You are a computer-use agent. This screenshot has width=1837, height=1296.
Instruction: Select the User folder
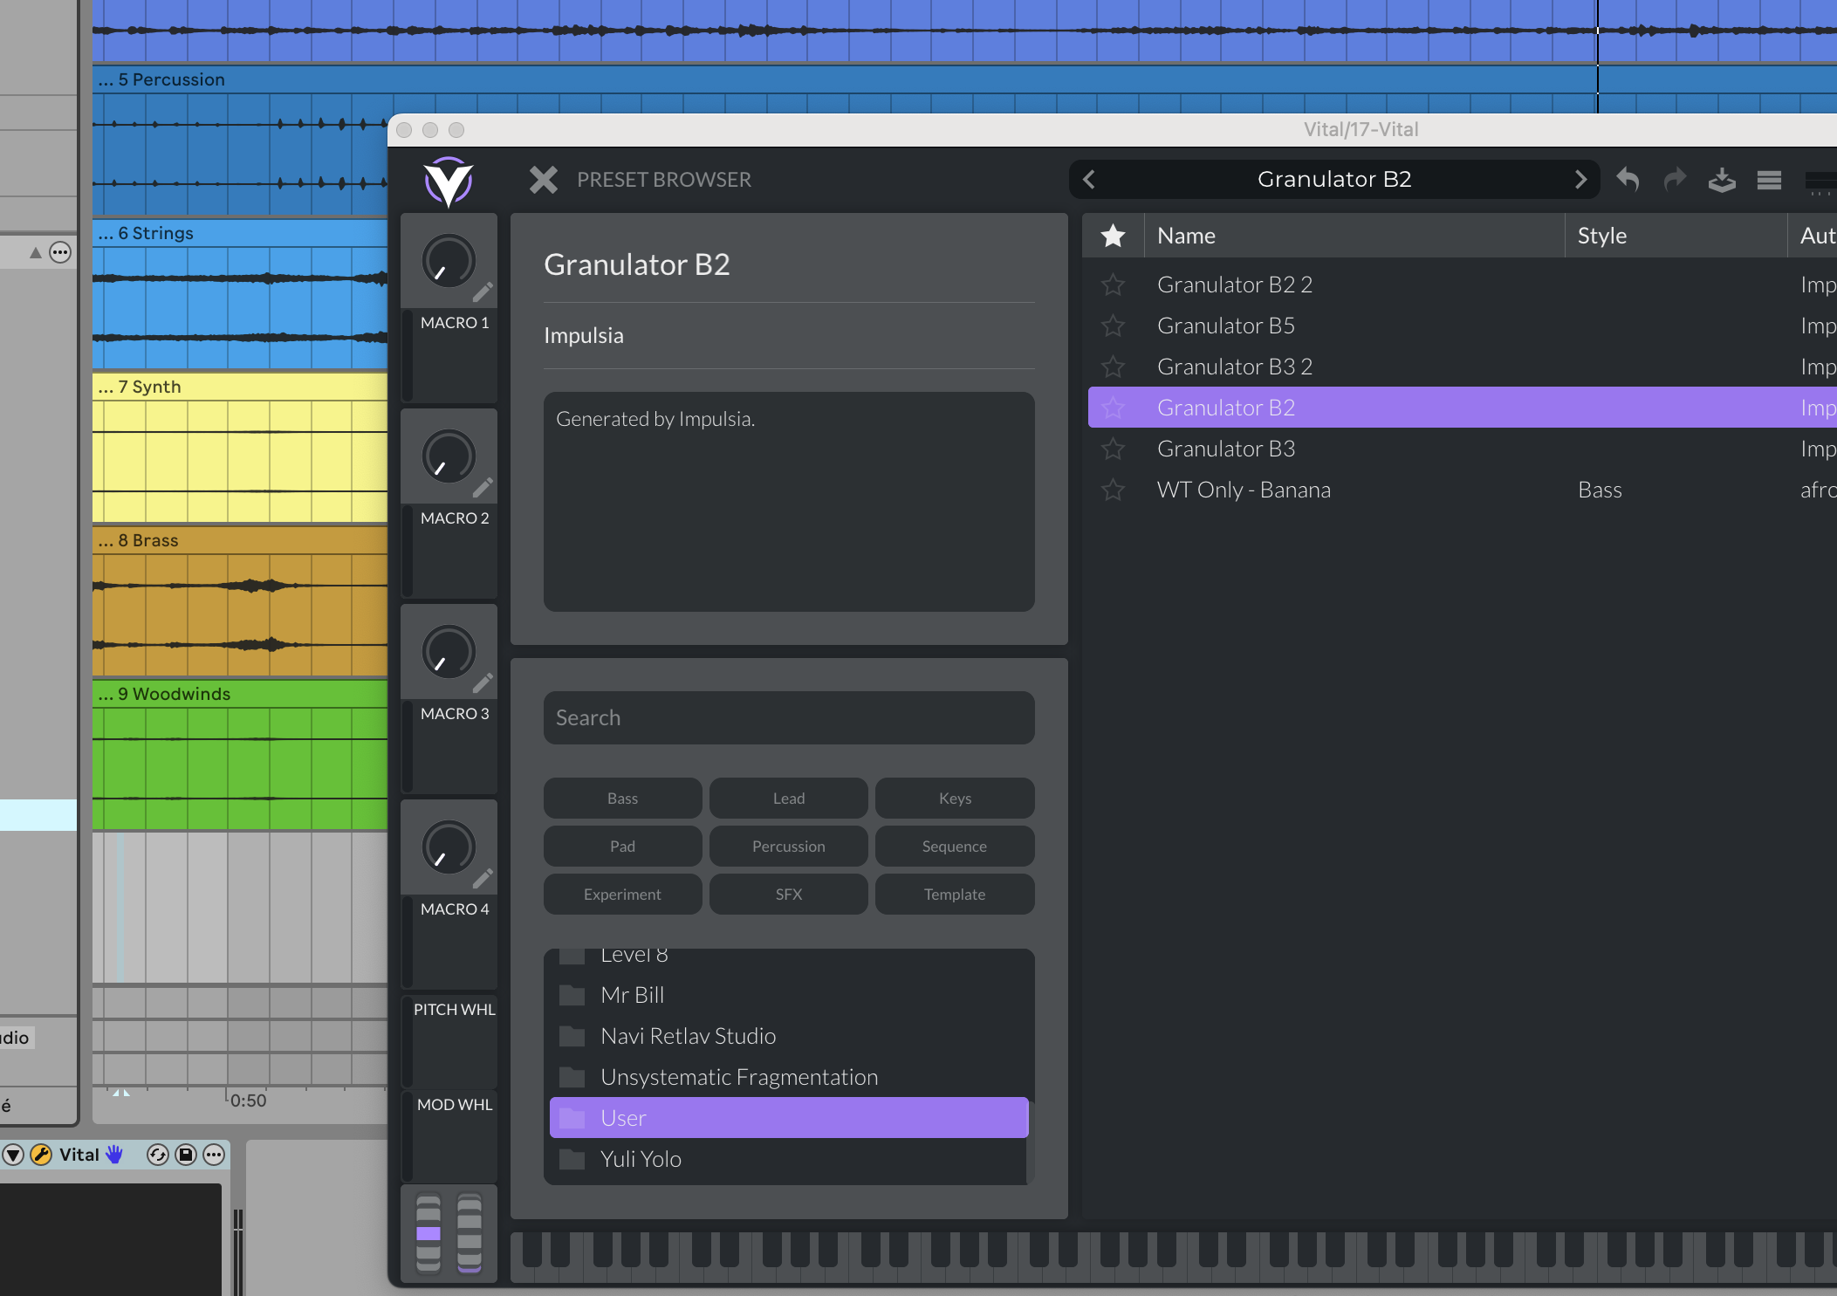tap(788, 1118)
